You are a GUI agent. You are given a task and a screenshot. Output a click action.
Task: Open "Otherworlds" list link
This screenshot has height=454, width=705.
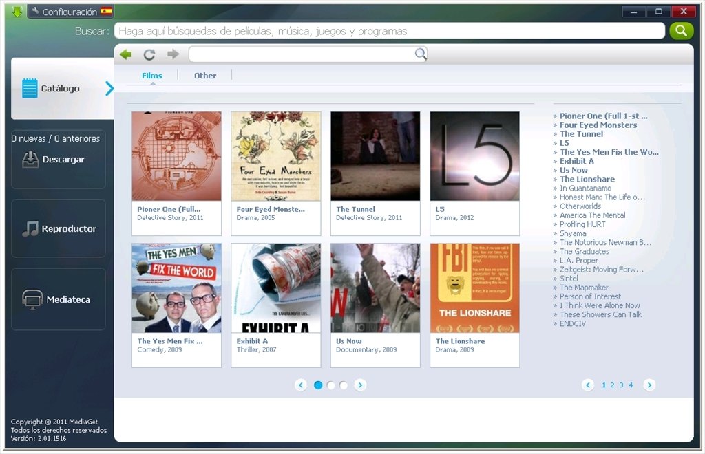[x=580, y=206]
